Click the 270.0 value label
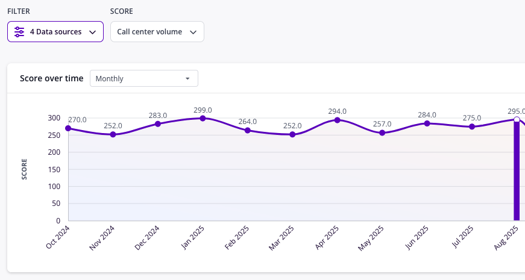The width and height of the screenshot is (525, 280). (x=77, y=120)
